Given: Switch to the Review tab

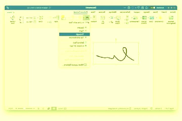Looking at the screenshot, I should [102, 12].
